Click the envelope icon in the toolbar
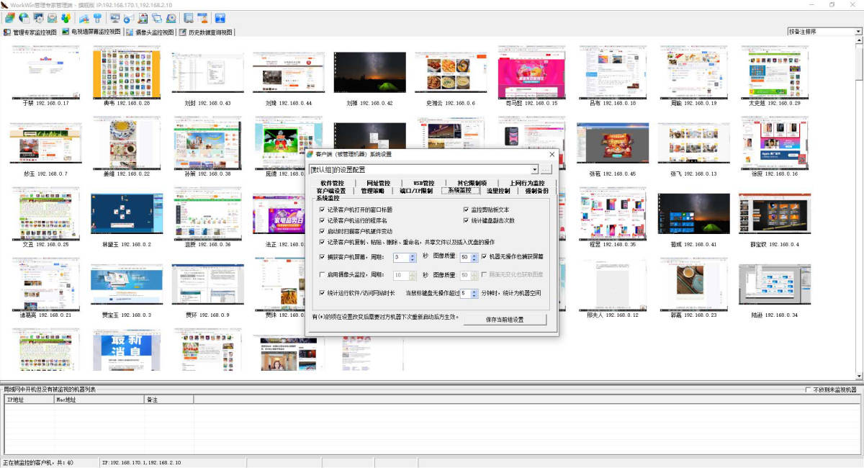 (53, 18)
